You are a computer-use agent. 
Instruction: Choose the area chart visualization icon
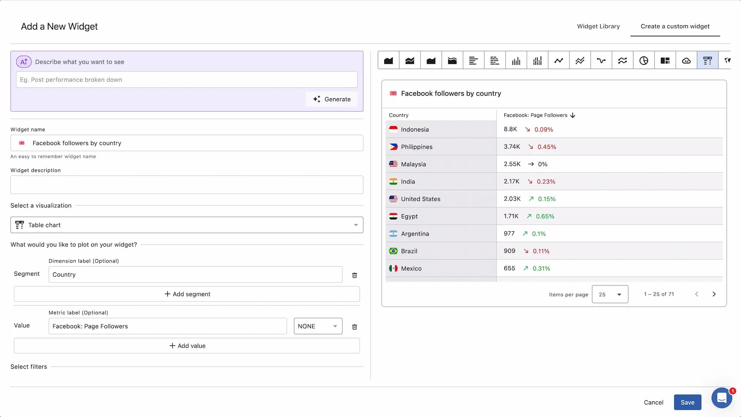point(388,60)
